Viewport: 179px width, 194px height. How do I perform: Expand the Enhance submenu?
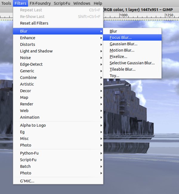(x=58, y=38)
